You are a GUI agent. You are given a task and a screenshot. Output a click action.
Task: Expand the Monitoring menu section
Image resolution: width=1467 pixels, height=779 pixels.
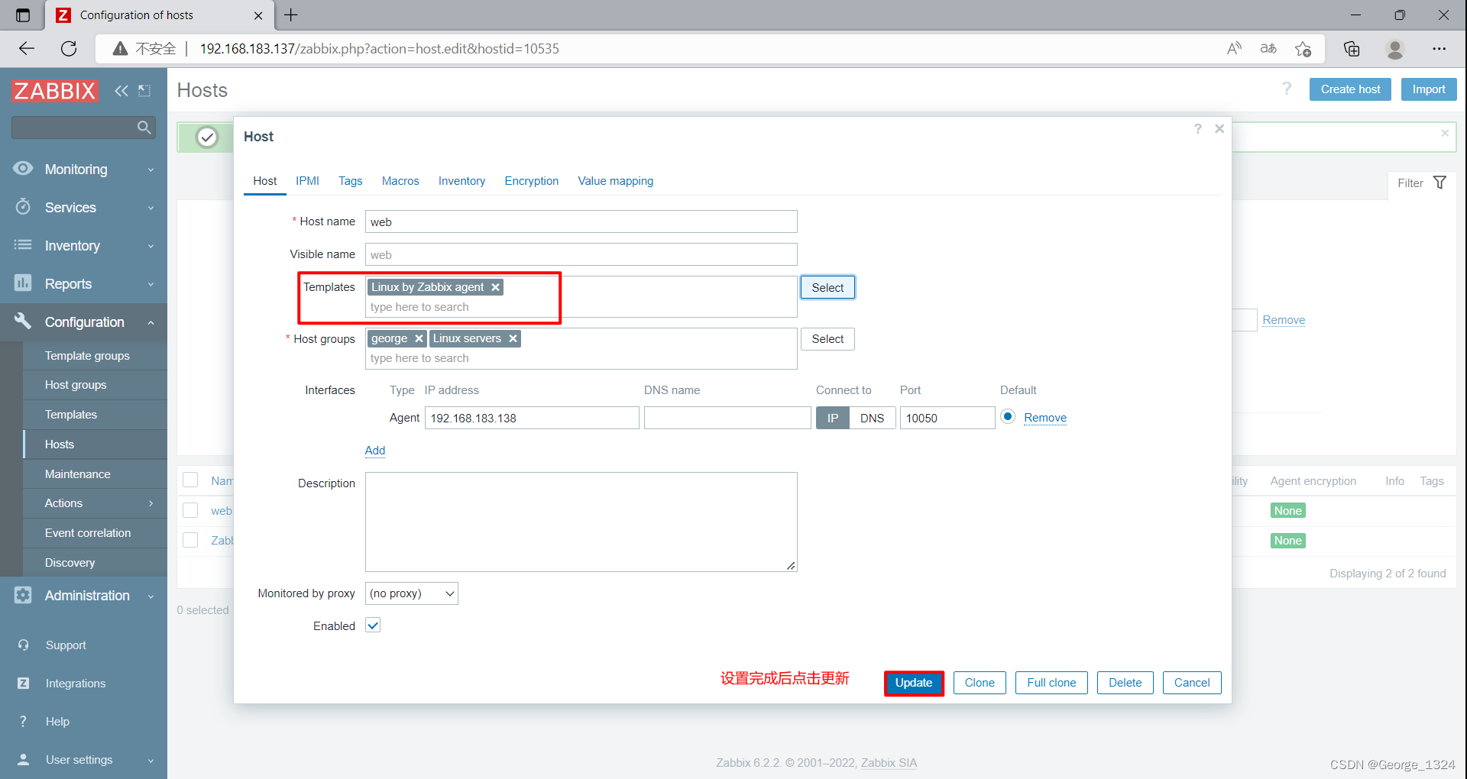(x=151, y=170)
